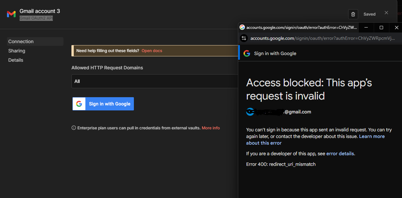
Task: Click the site information icon in address bar
Action: click(x=244, y=38)
